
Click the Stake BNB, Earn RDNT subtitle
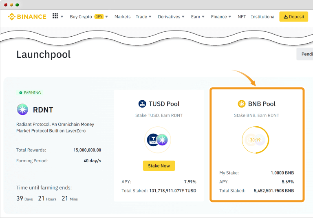click(x=256, y=115)
